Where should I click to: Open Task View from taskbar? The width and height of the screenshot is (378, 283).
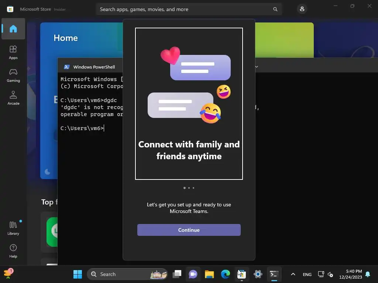click(x=177, y=274)
